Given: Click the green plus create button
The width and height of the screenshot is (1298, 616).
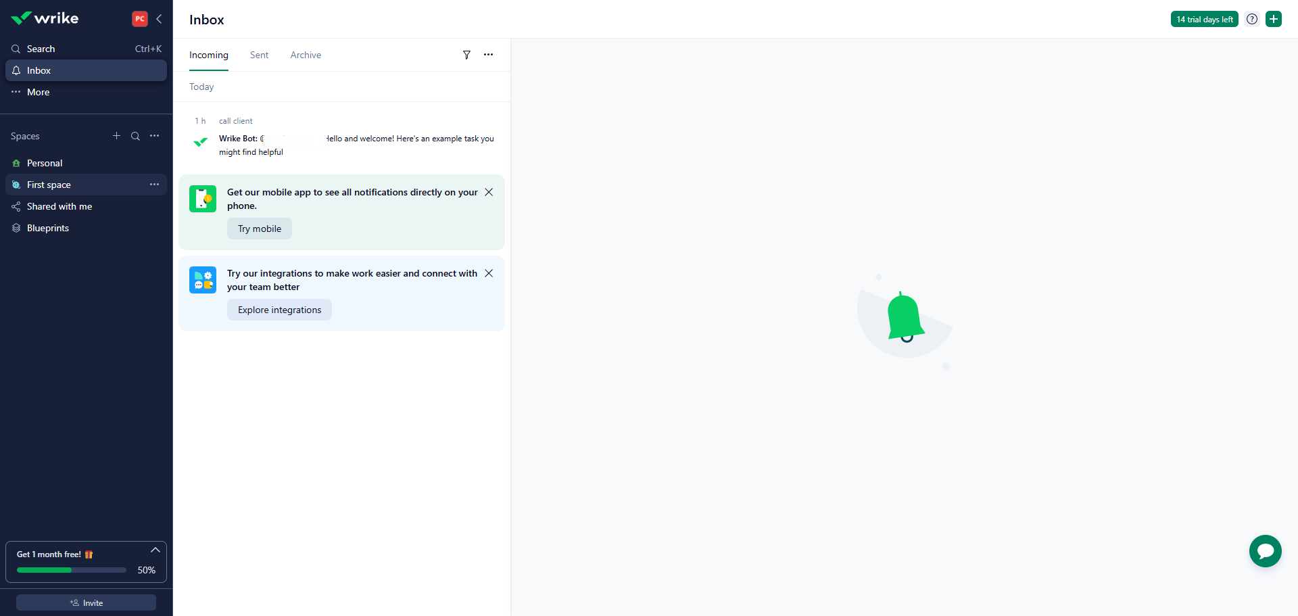Looking at the screenshot, I should pyautogui.click(x=1274, y=19).
